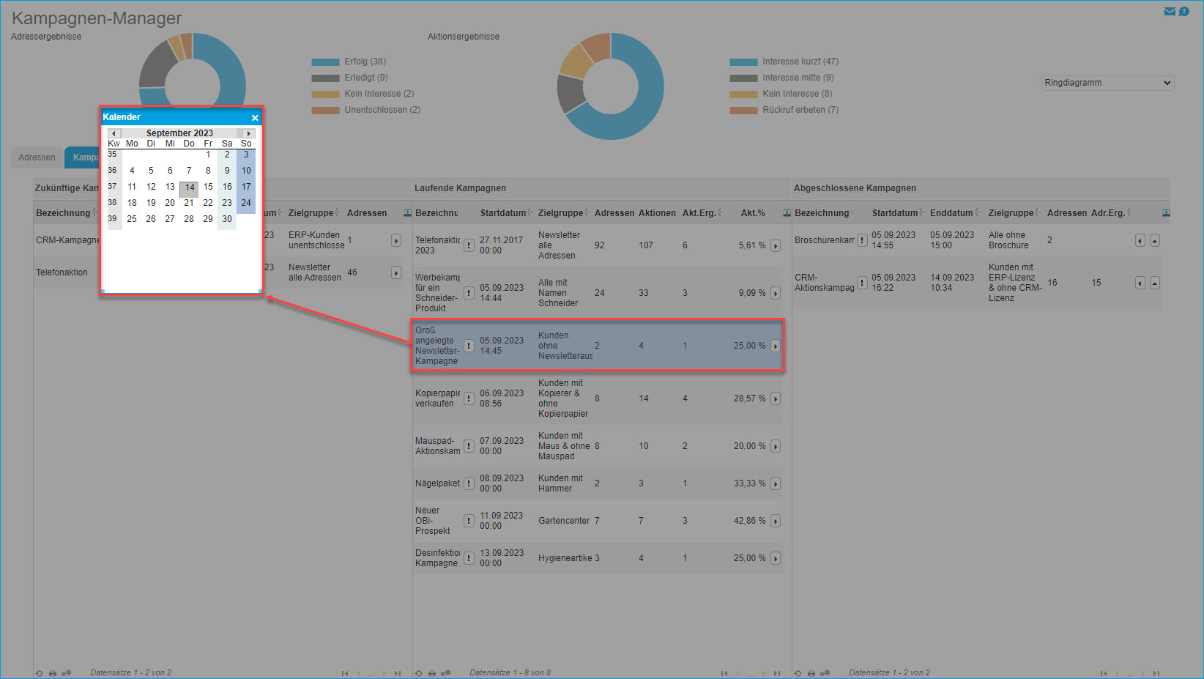Click the arrow button on the Telefonaktion 2023 row
Screen dimensions: 1204x679
[776, 245]
